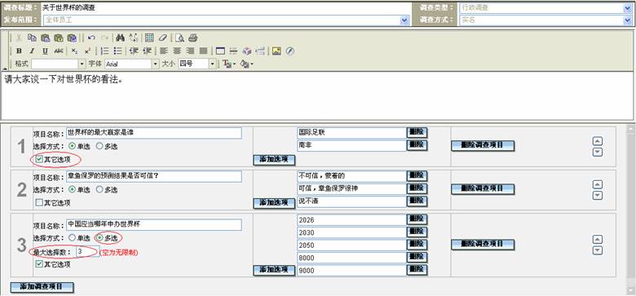Select 单选 for item 1
636x296 pixels.
(x=72, y=147)
